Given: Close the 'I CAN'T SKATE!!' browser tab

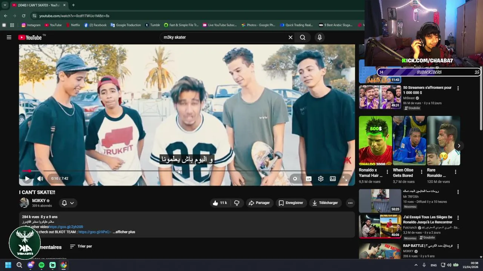Looking at the screenshot, I should (x=64, y=5).
